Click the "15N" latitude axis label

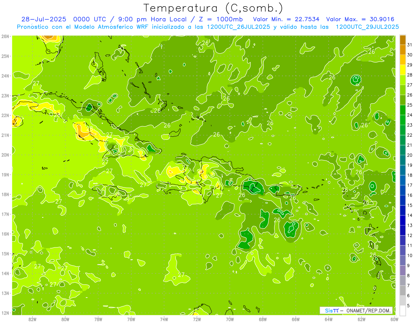click(x=5, y=254)
